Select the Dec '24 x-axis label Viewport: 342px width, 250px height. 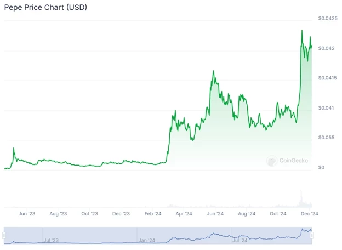coord(310,214)
